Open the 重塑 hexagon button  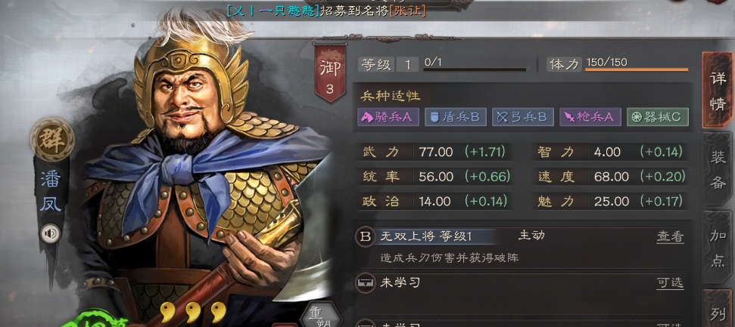(x=321, y=316)
